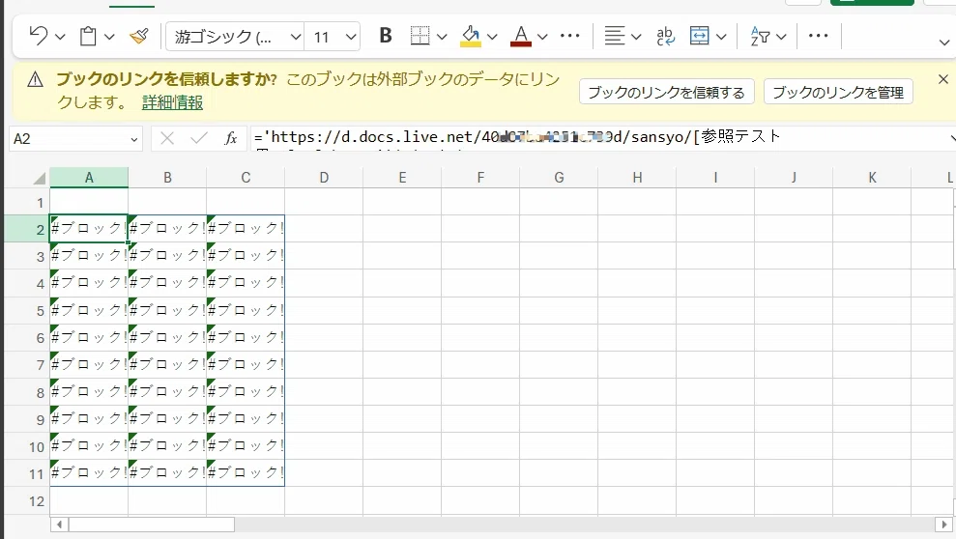This screenshot has height=539, width=956.
Task: Expand the ribbon display chevron
Action: tap(943, 43)
